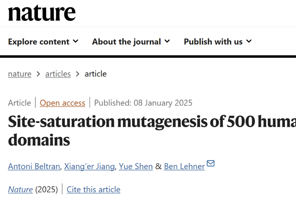
Task: Go to nature breadcrumb link
Action: point(20,74)
